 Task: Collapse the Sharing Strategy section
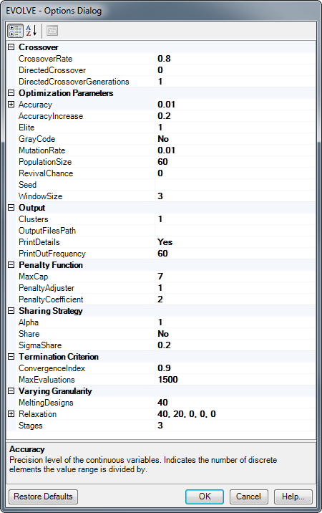pos(11,311)
